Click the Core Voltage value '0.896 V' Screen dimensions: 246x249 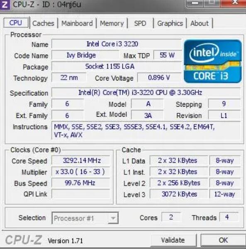159,78
